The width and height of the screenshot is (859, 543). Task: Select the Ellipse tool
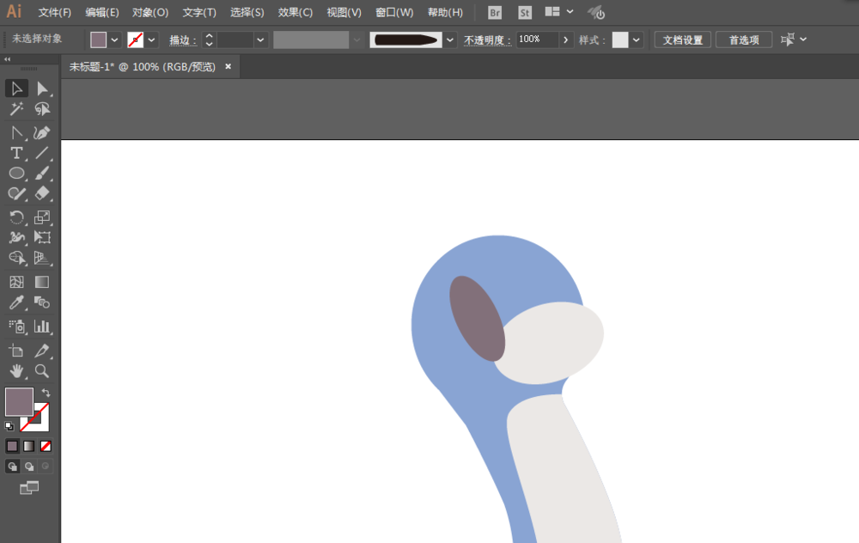(x=16, y=174)
